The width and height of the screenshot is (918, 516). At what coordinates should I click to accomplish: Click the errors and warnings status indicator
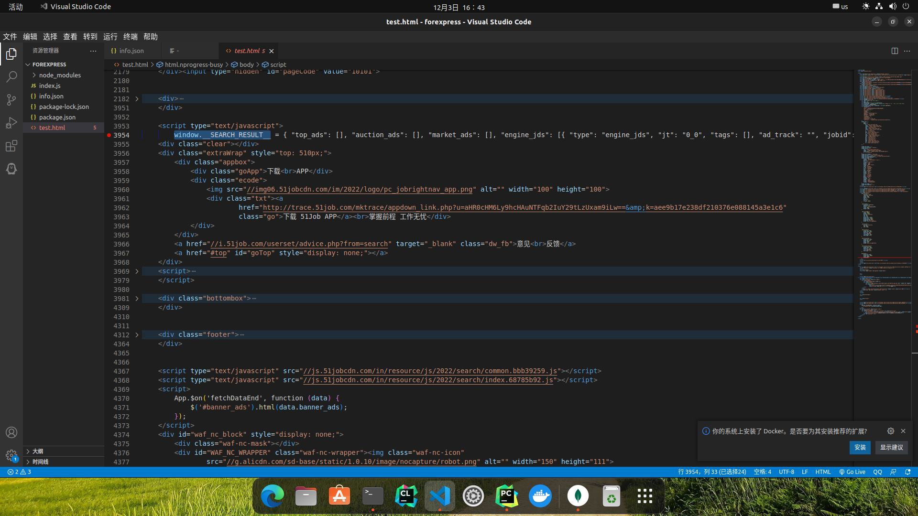tap(19, 472)
